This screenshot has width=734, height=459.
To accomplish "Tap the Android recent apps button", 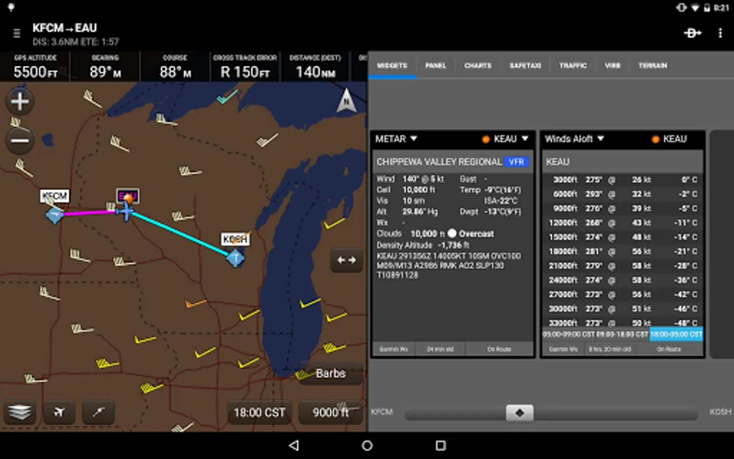I will click(x=441, y=445).
